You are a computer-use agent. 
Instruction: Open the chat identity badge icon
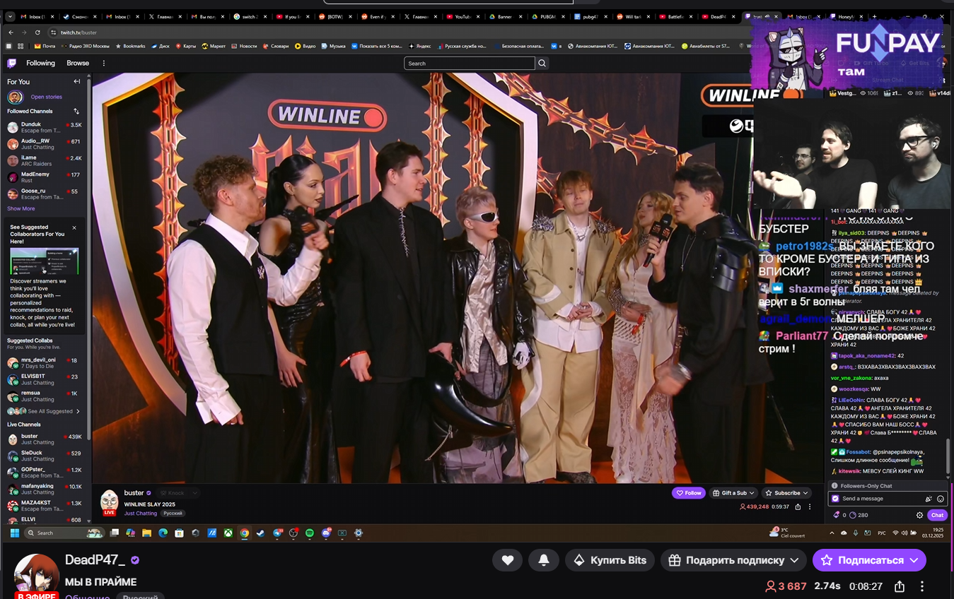click(835, 499)
